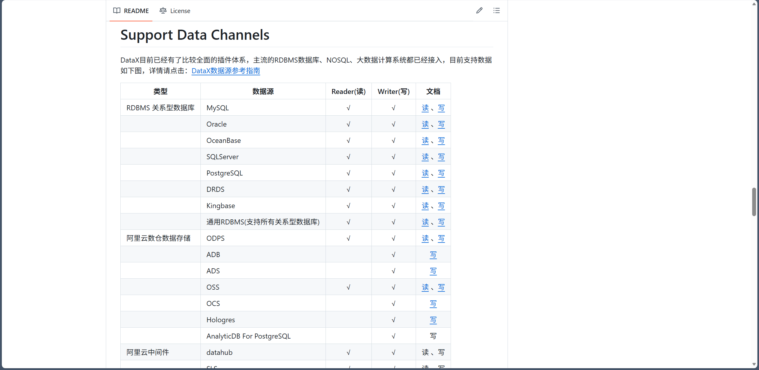Click the DRDS data source cell

coord(263,189)
